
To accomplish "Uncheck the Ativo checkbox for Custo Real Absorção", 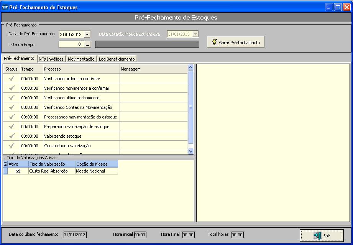I will [x=18, y=171].
